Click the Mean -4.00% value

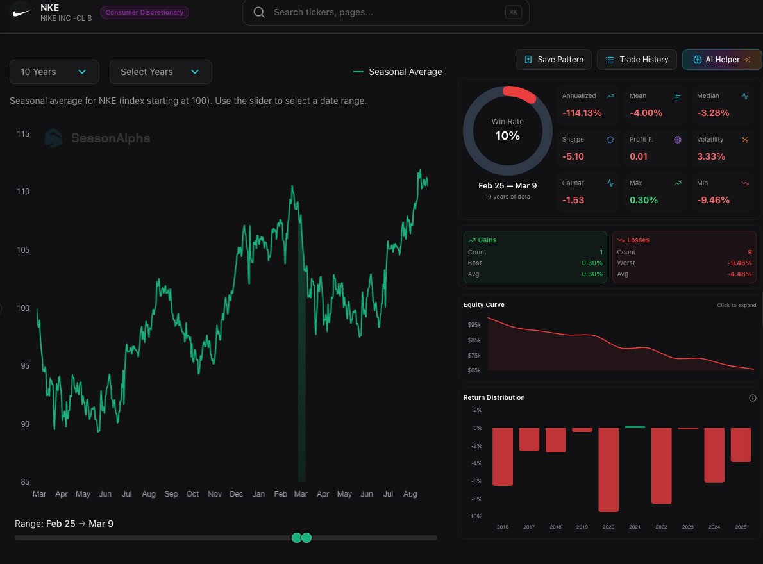point(646,113)
